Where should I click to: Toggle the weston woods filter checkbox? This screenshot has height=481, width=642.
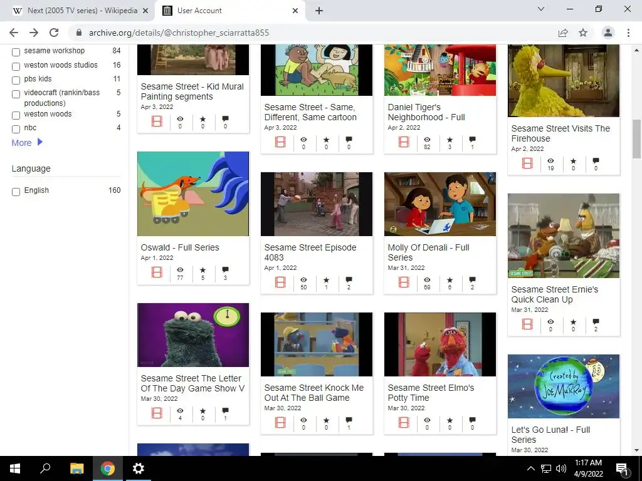(16, 115)
